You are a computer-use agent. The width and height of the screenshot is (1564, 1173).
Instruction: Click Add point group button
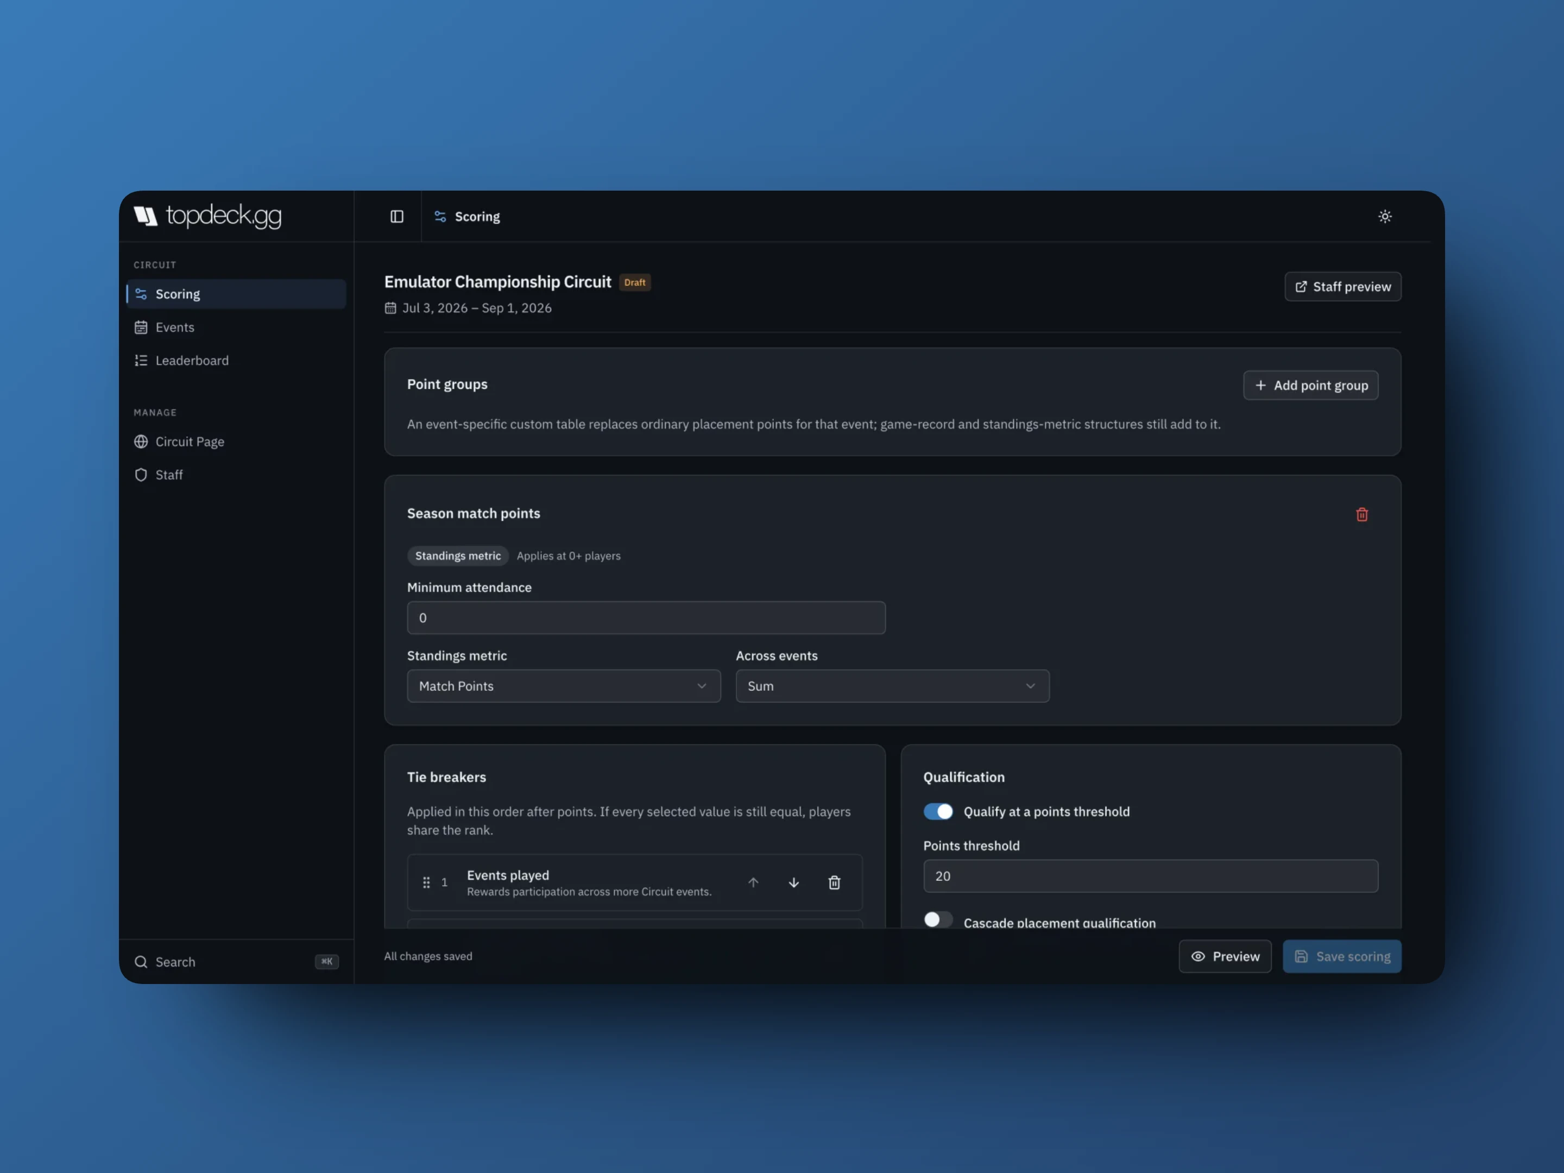click(x=1310, y=386)
